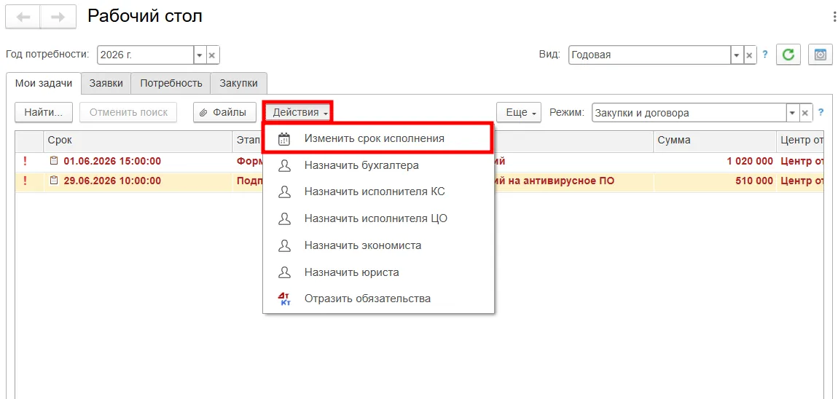Expand the Вид dropdown list

point(737,55)
